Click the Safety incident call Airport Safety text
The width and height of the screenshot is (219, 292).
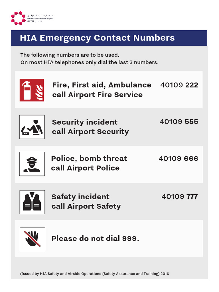(x=86, y=202)
